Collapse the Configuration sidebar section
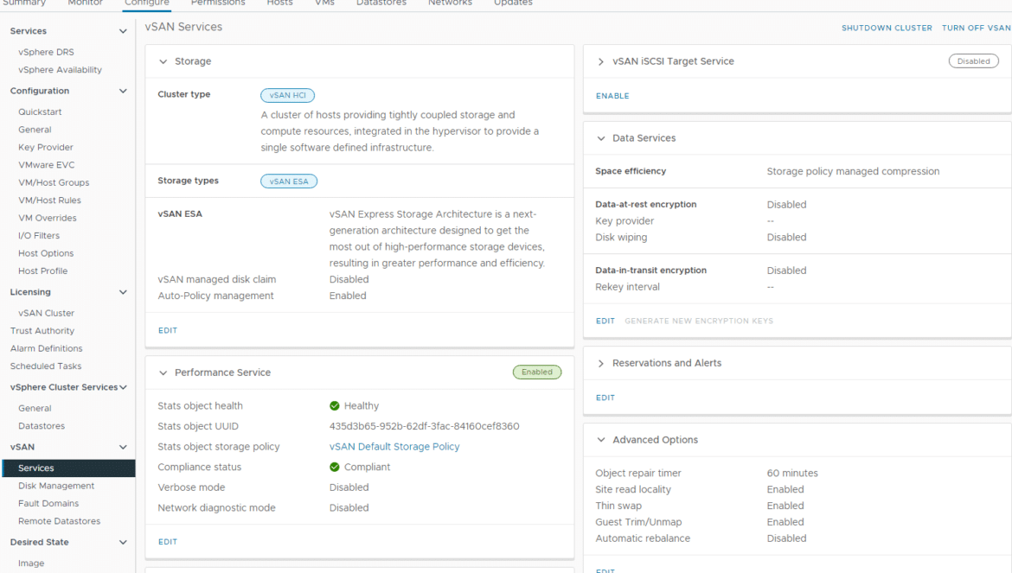1012x573 pixels. click(x=123, y=91)
